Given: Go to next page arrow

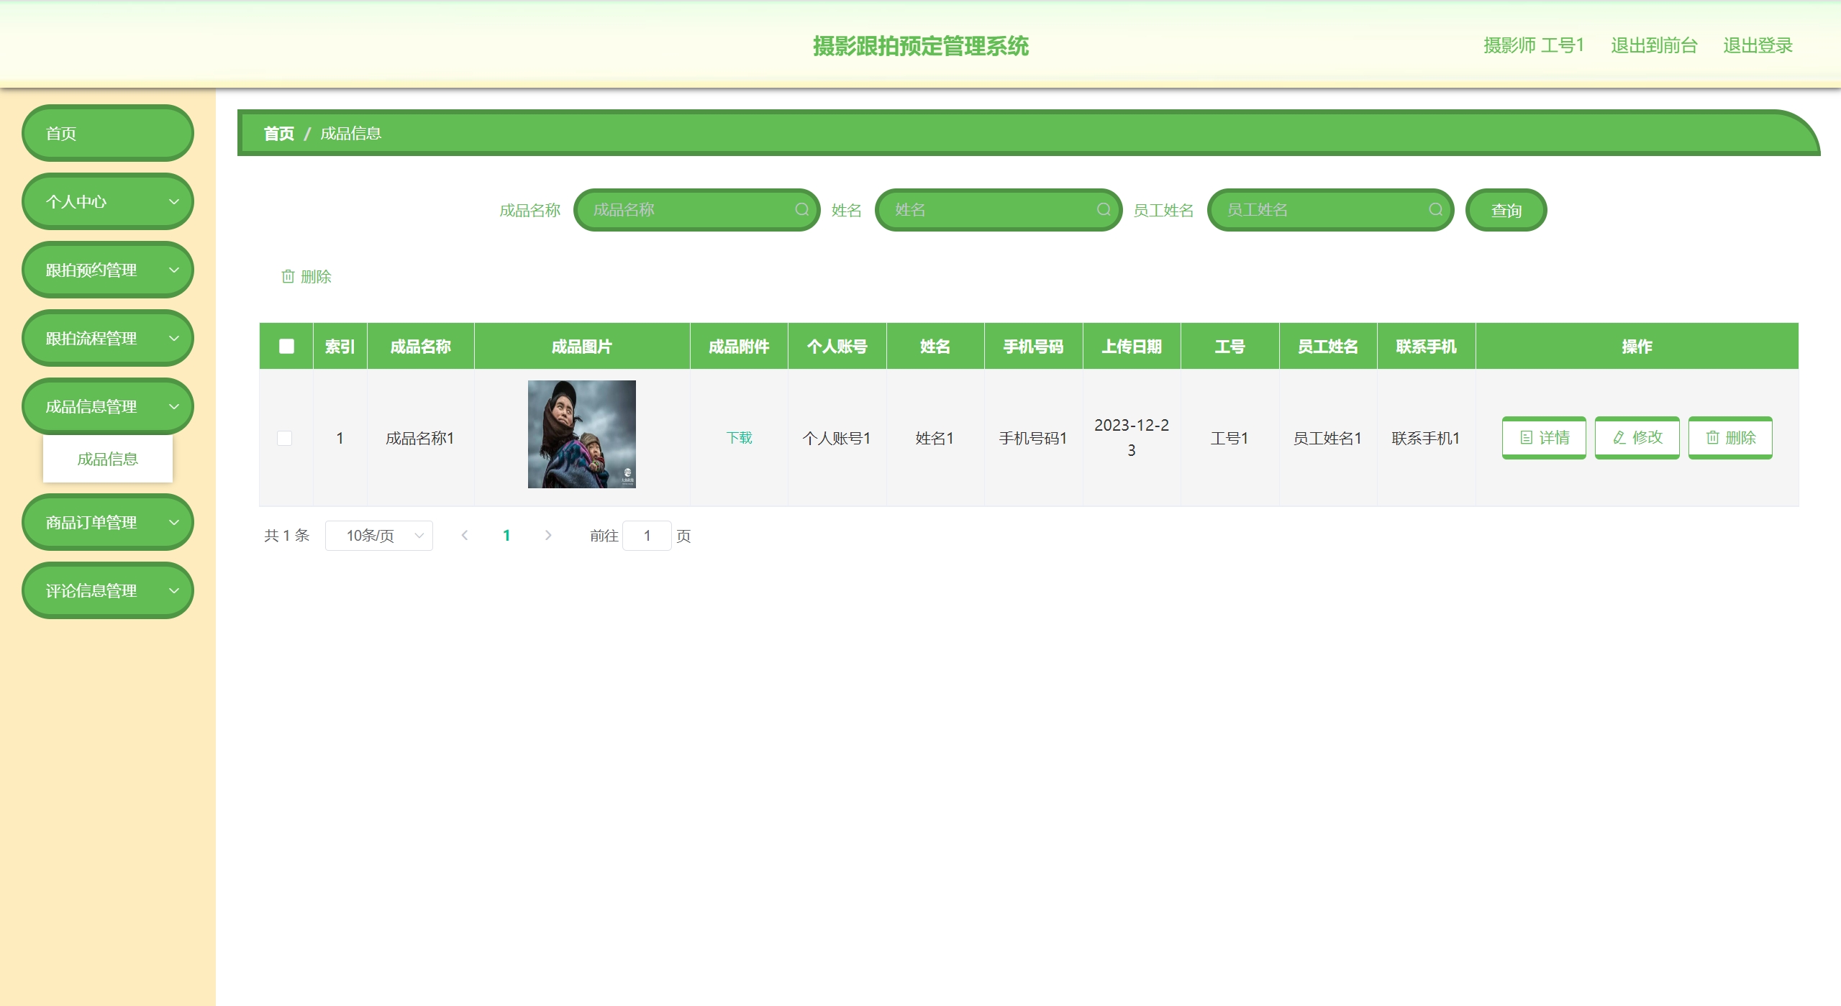Looking at the screenshot, I should 548,535.
